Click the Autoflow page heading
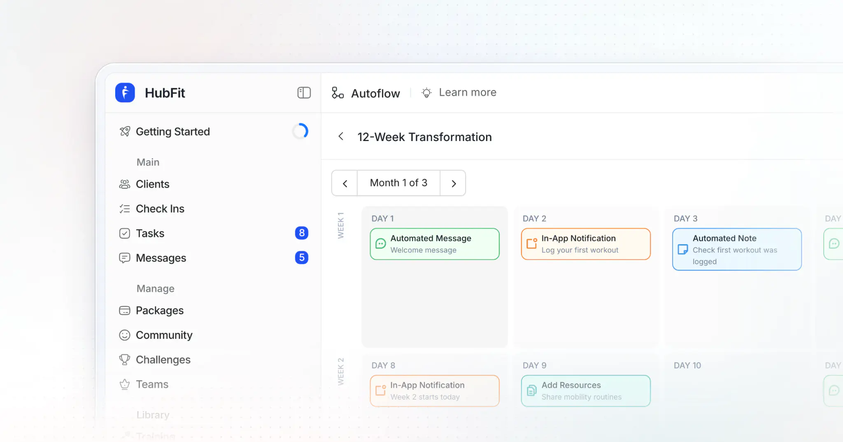Image resolution: width=843 pixels, height=442 pixels. pyautogui.click(x=375, y=93)
